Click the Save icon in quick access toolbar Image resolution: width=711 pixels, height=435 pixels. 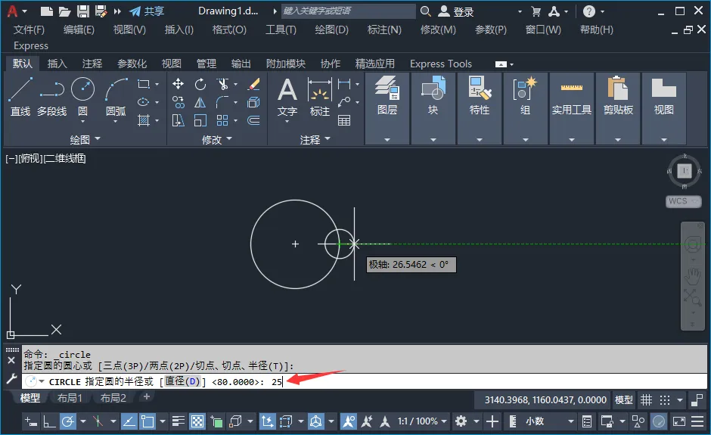tap(83, 11)
